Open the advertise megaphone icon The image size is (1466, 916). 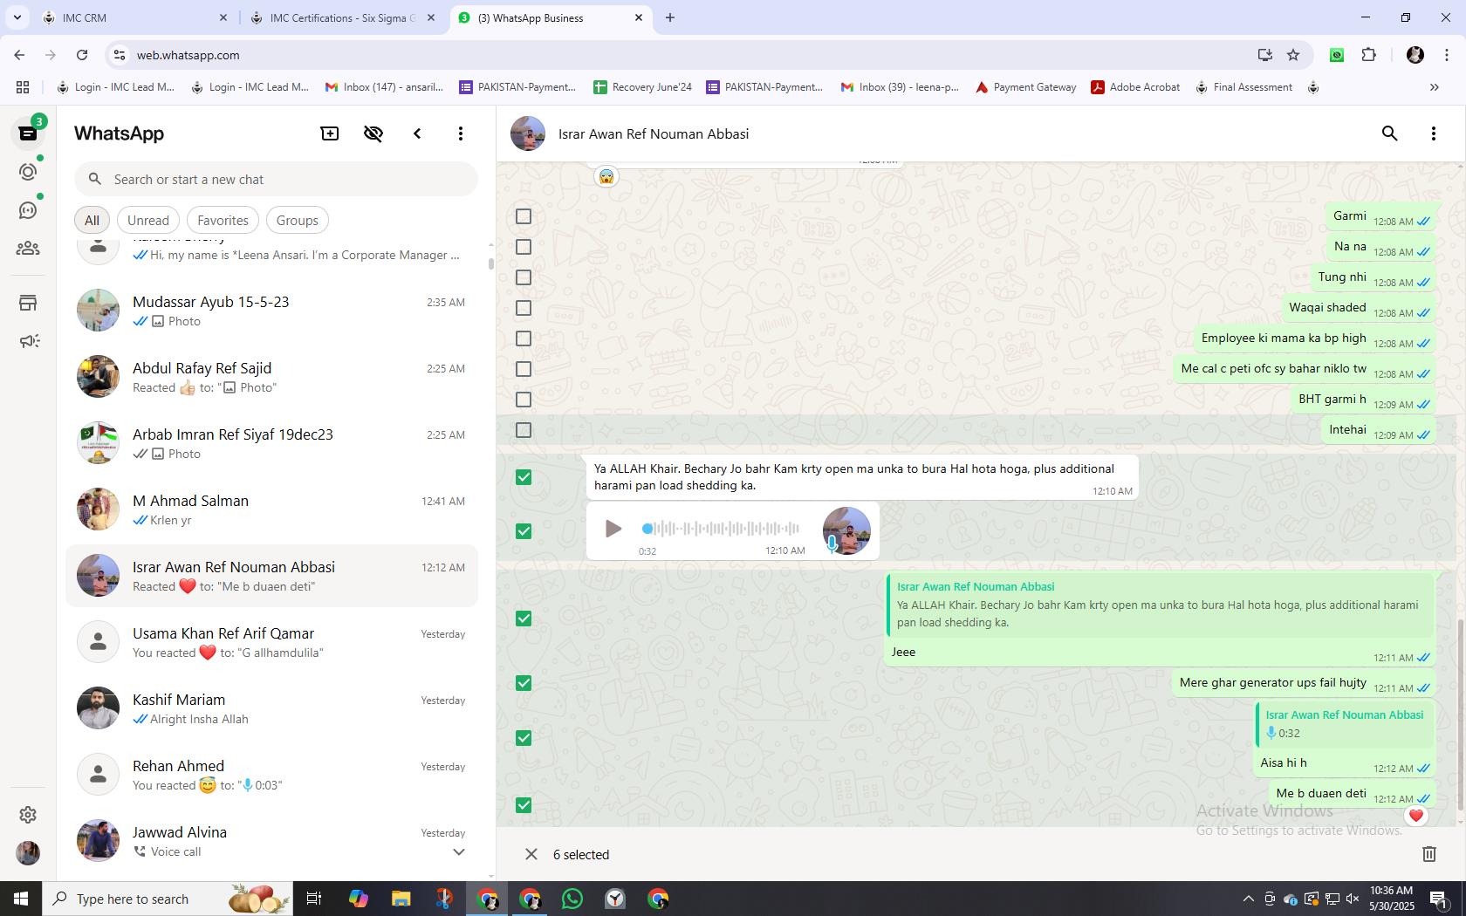click(x=30, y=341)
